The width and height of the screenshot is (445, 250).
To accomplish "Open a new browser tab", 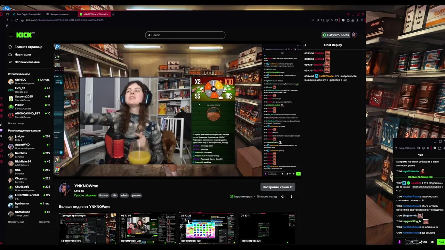I will [x=113, y=14].
